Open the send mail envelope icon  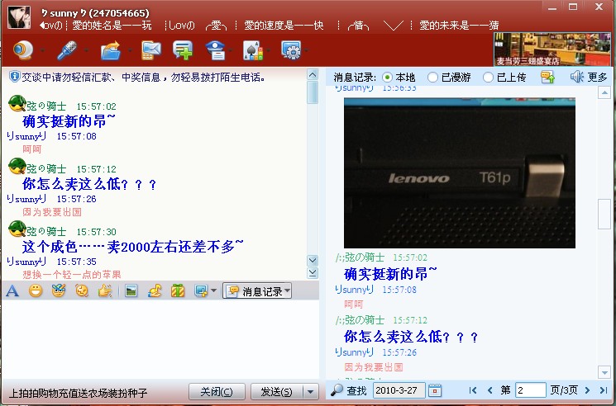pos(151,50)
